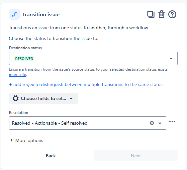Click Resolved - Actionable - Self resolved text

click(x=50, y=123)
